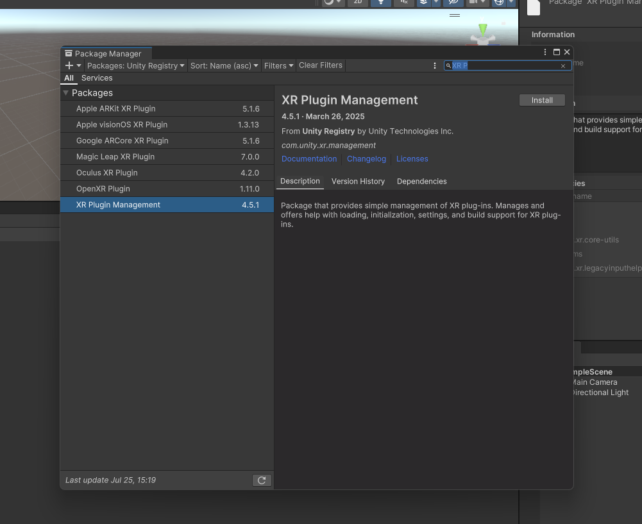Open the advanced options kebab beside search

click(x=435, y=65)
